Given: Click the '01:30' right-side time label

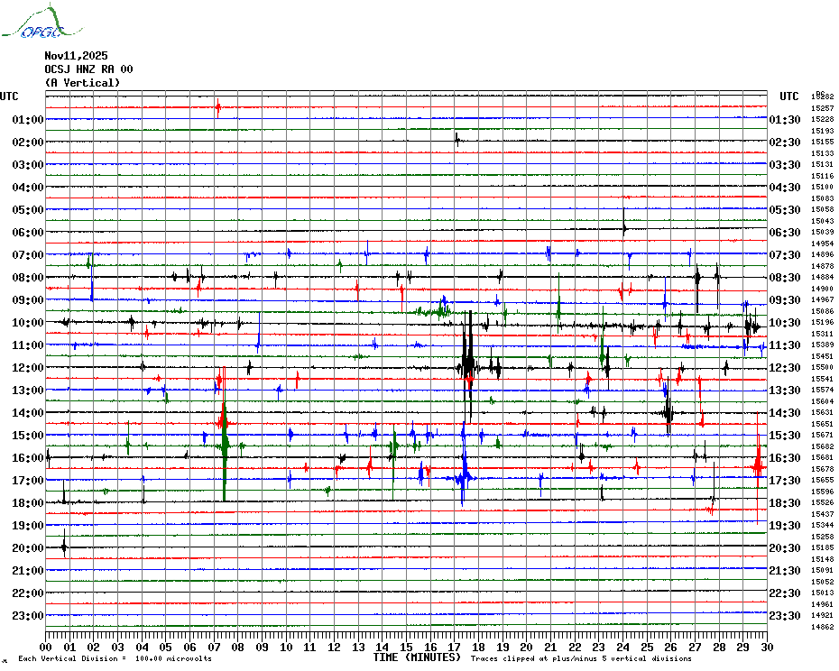Looking at the screenshot, I should pos(785,119).
